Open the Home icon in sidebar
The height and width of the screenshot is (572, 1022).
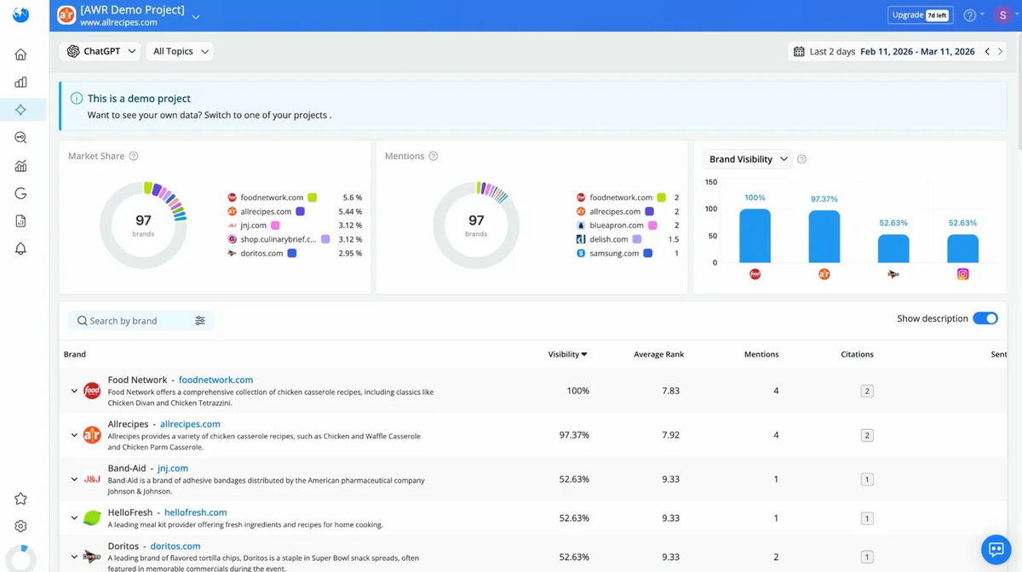point(20,54)
